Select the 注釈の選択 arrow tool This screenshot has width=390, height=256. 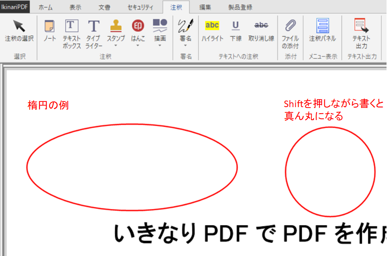pos(19,30)
